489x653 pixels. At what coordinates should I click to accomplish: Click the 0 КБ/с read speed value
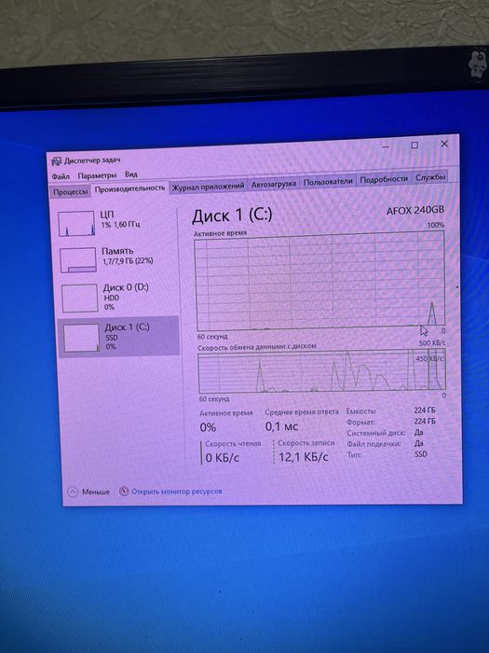tap(223, 458)
